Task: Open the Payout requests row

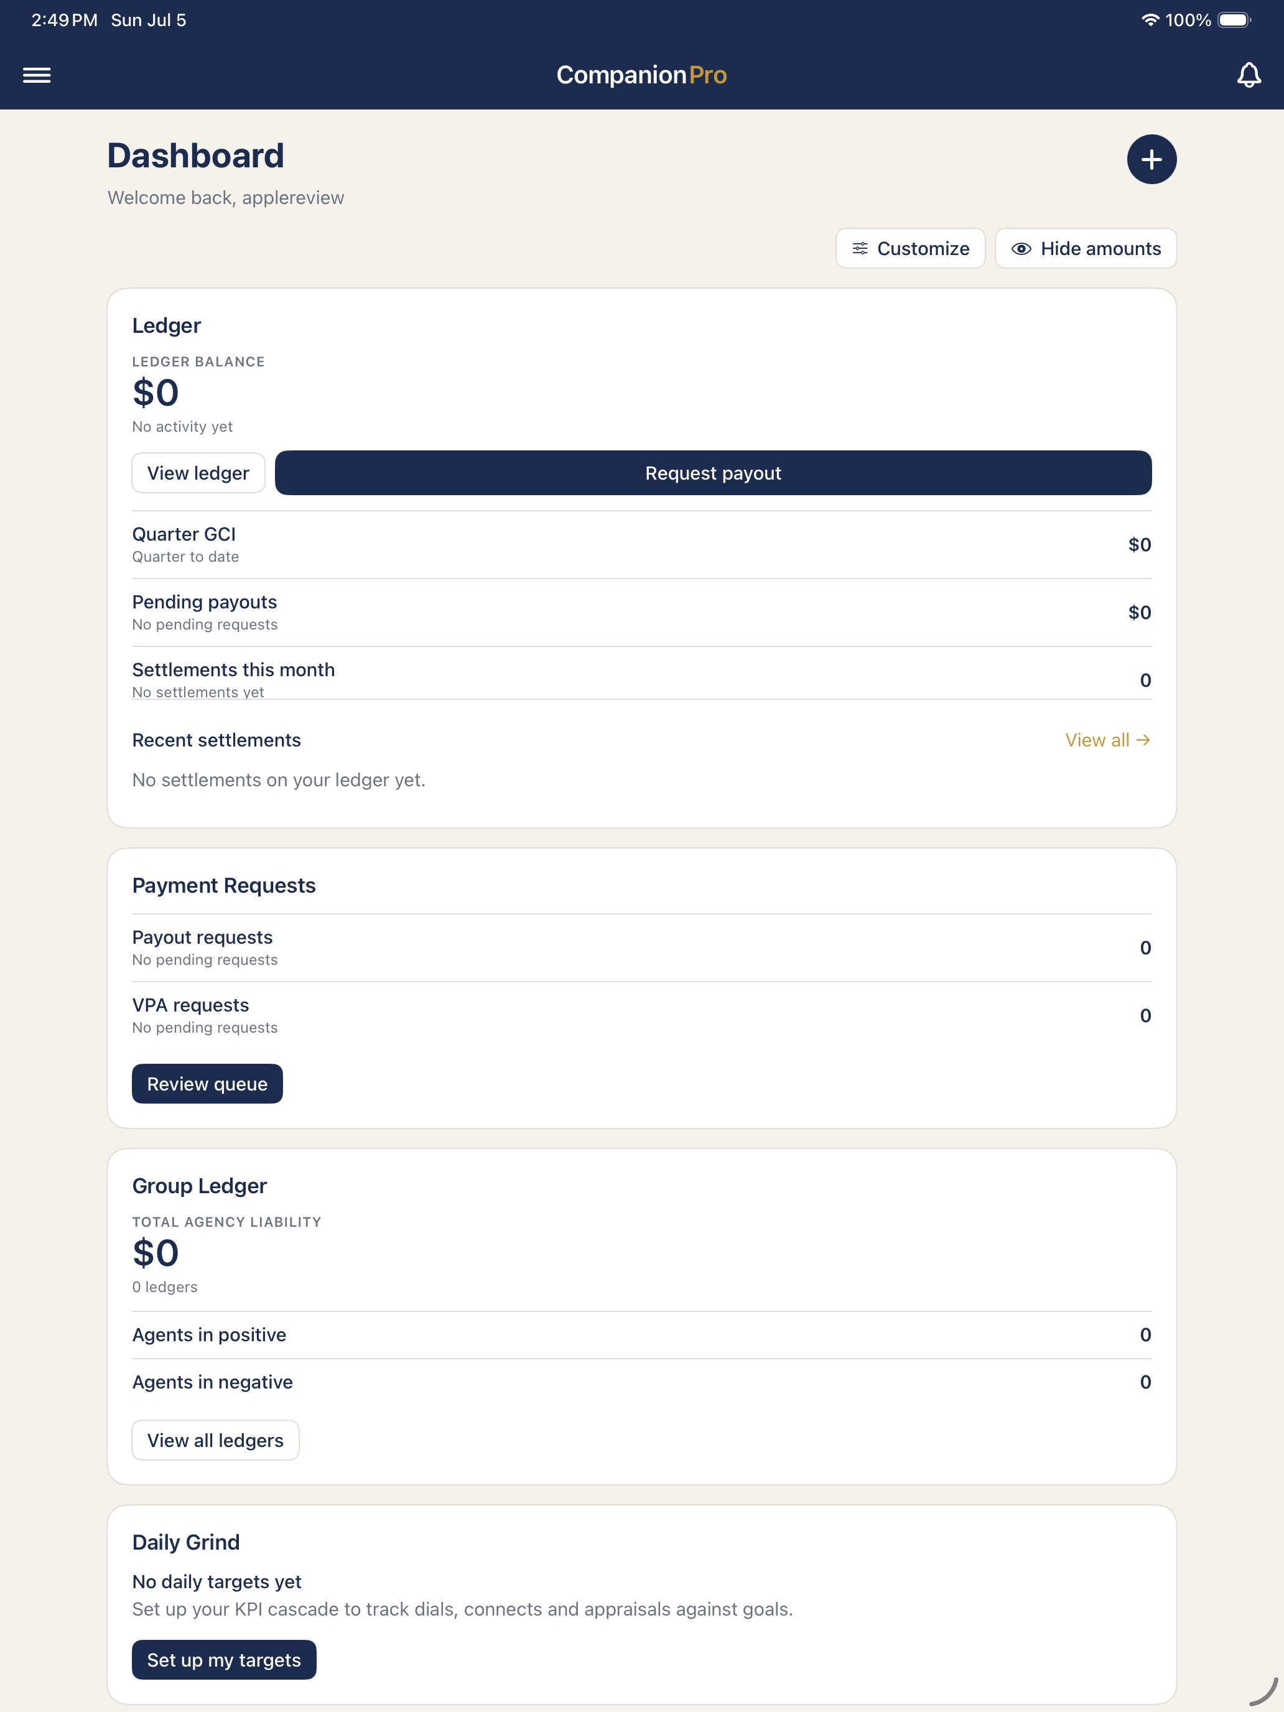Action: [641, 947]
